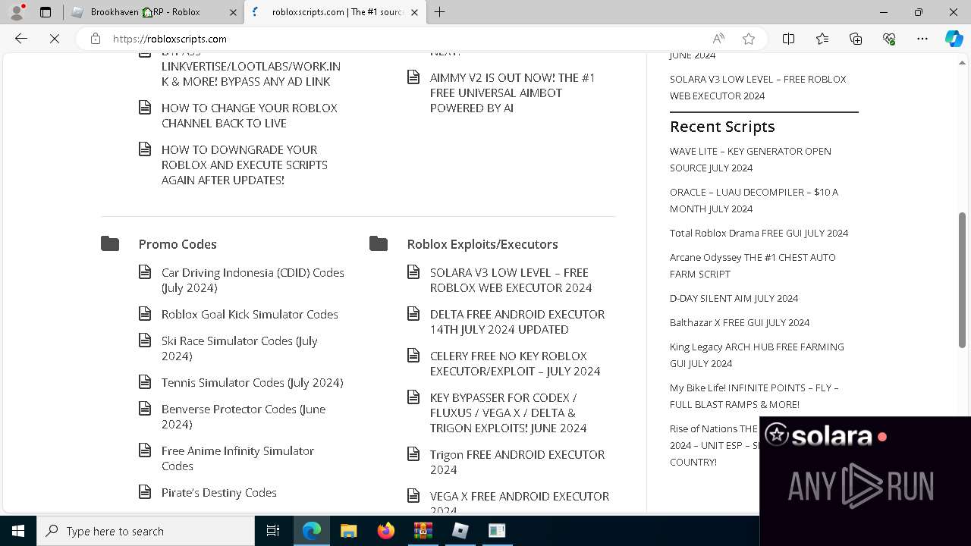The image size is (971, 546).
Task: Open Collections icon
Action: click(856, 39)
